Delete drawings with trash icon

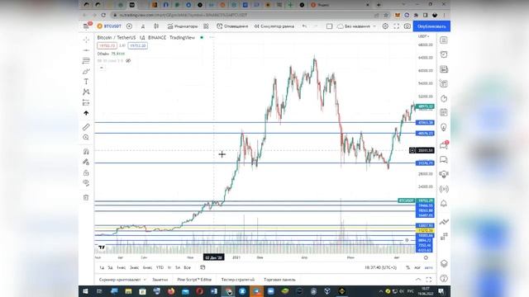86,198
